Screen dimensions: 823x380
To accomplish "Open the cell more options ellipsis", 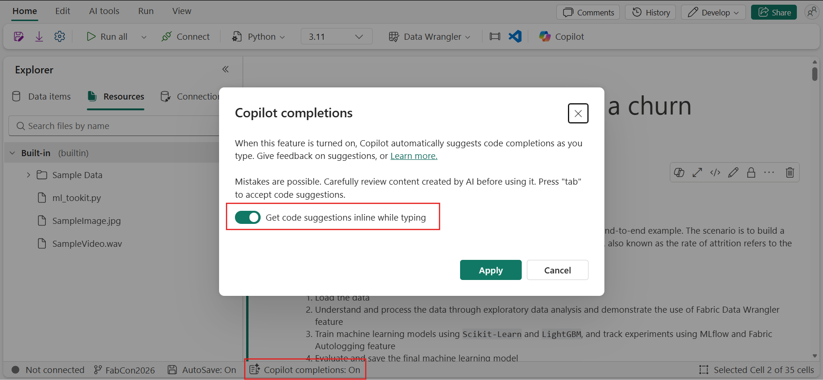I will [769, 172].
